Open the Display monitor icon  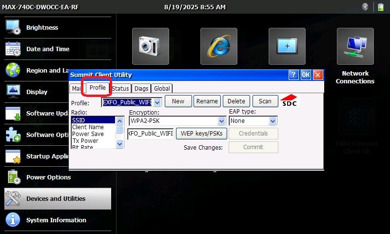(13, 92)
